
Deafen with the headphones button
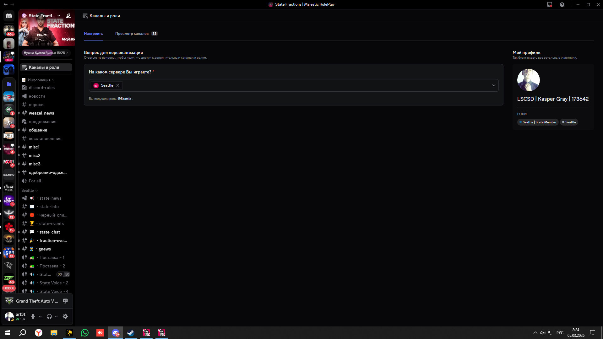(49, 316)
